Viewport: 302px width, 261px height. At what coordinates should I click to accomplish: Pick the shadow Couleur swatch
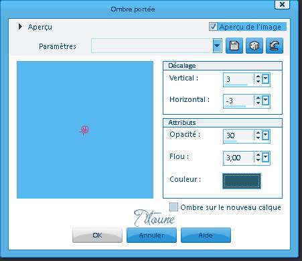[x=242, y=181]
